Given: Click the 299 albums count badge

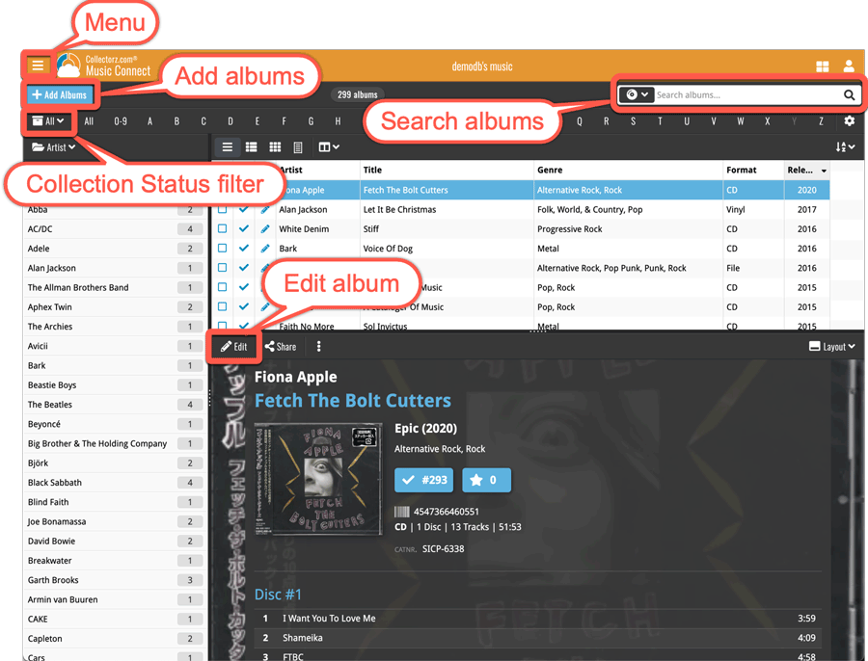Looking at the screenshot, I should coord(358,95).
